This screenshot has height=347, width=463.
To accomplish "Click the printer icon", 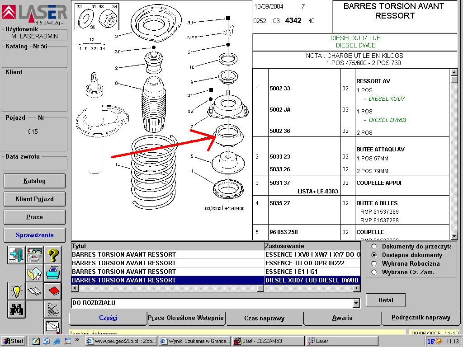I will click(x=53, y=273).
